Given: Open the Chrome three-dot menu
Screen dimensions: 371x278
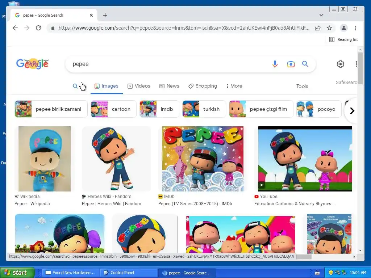Looking at the screenshot, I should pyautogui.click(x=355, y=28).
